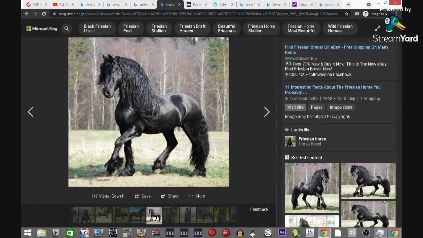Open the Windows Start menu
The image size is (423, 238).
[x=28, y=233]
